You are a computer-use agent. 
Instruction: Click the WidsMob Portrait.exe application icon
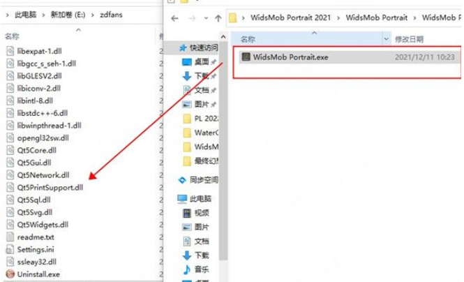246,57
